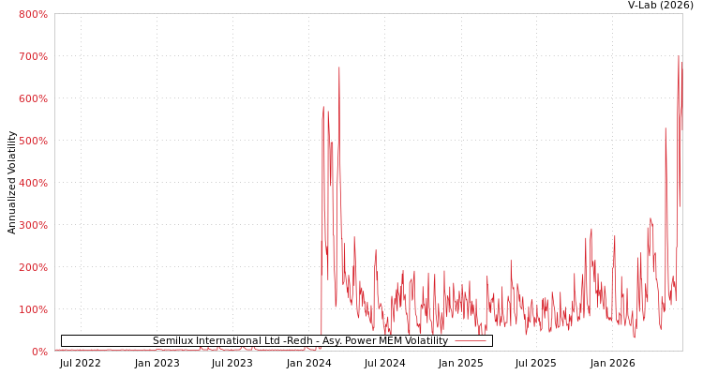The width and height of the screenshot is (703, 375).
Task: Click the 300% y-axis label
Action: 33,225
